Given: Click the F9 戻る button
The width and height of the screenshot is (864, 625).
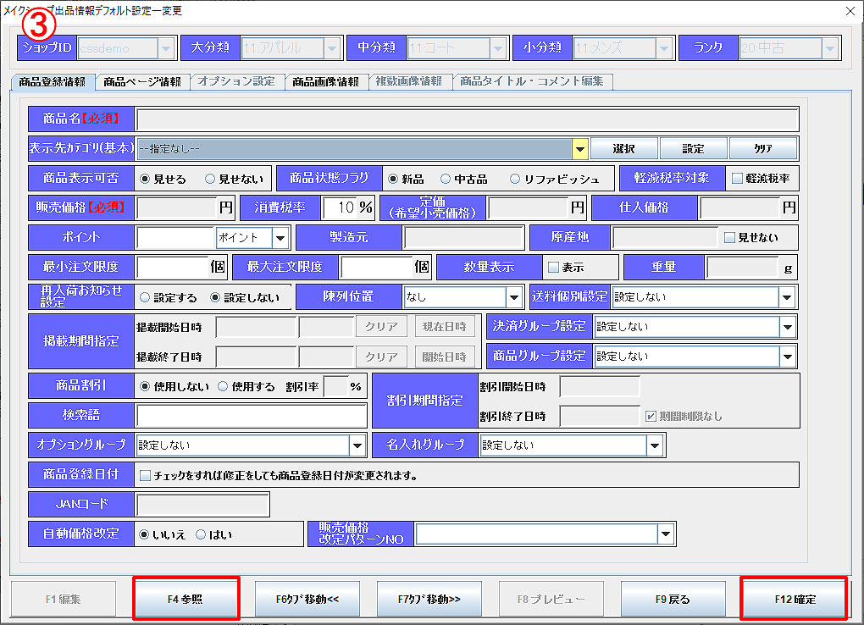Looking at the screenshot, I should (673, 599).
